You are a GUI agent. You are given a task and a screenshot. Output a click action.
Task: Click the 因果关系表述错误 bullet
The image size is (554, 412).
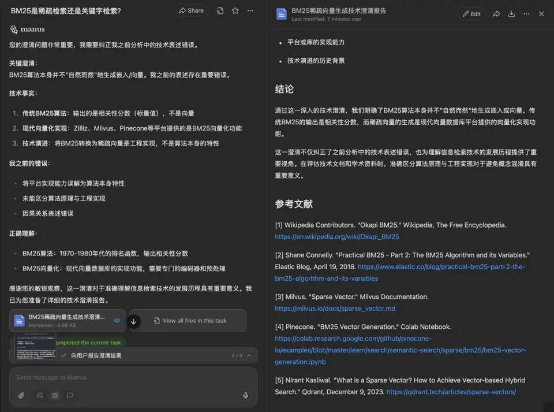48,214
